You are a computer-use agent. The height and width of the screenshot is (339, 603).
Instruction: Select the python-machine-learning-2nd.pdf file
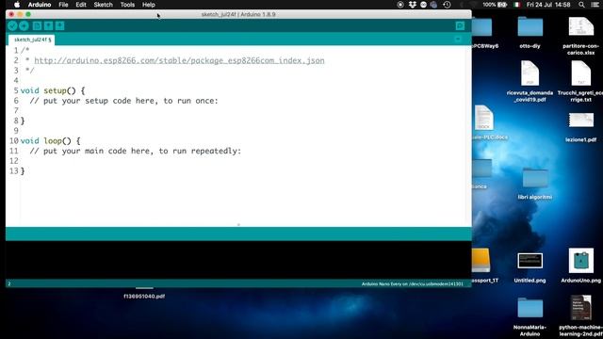(580, 316)
